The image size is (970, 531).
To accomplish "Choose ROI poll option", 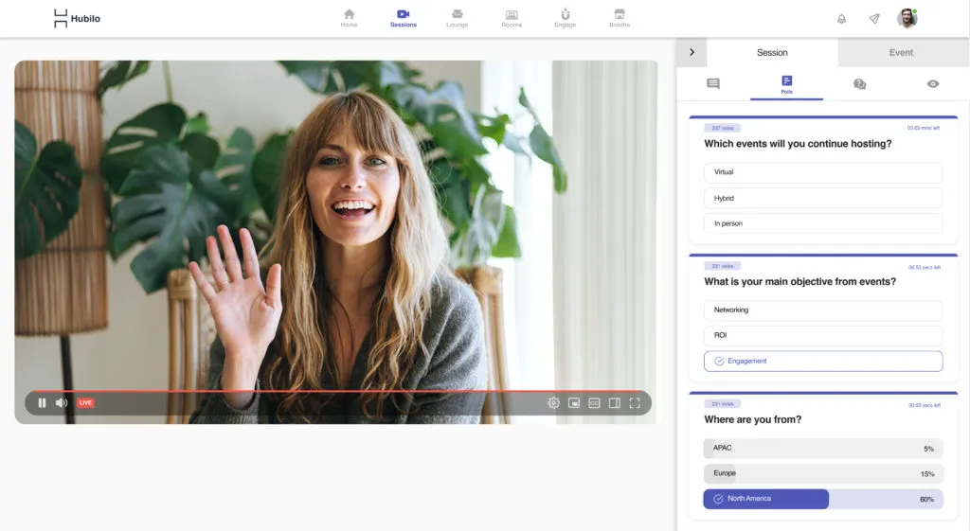I will pos(823,336).
